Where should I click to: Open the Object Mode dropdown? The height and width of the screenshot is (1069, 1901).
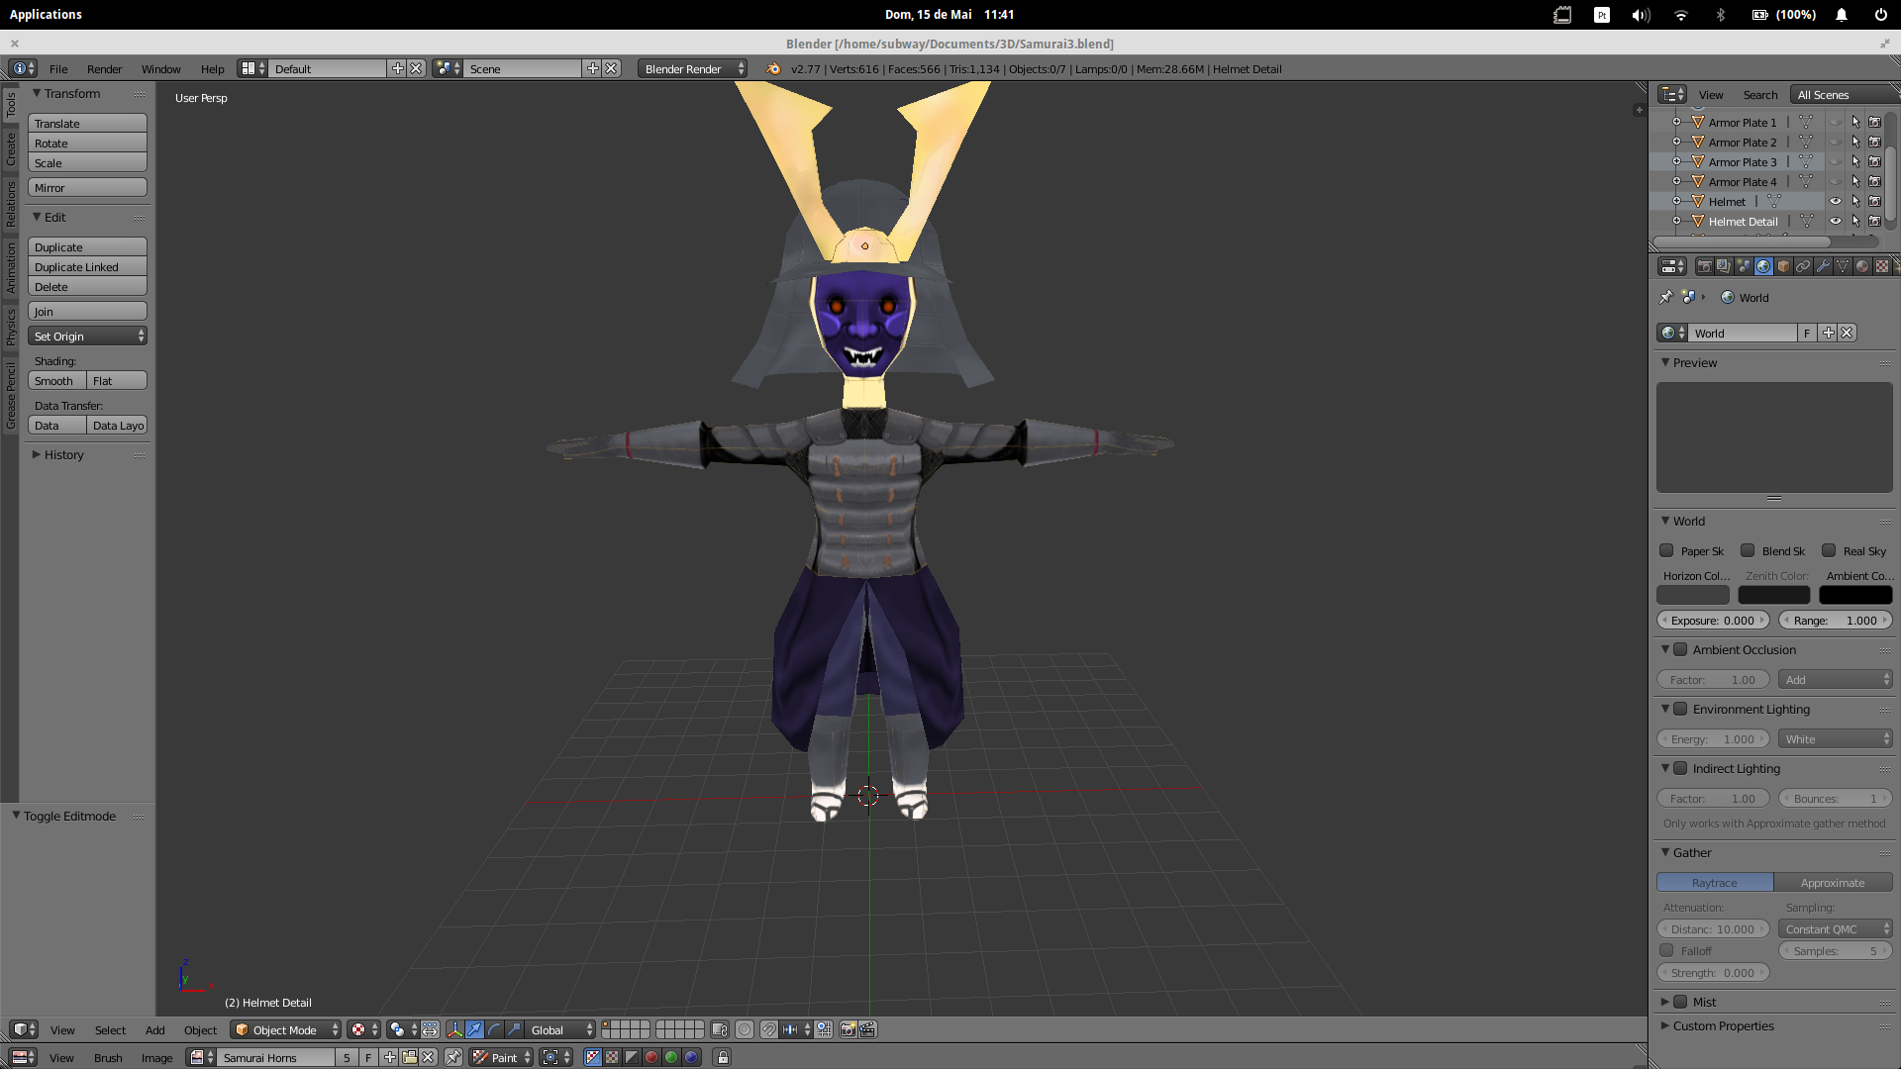286,1029
